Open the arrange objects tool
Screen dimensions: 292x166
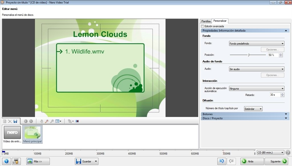point(71,121)
